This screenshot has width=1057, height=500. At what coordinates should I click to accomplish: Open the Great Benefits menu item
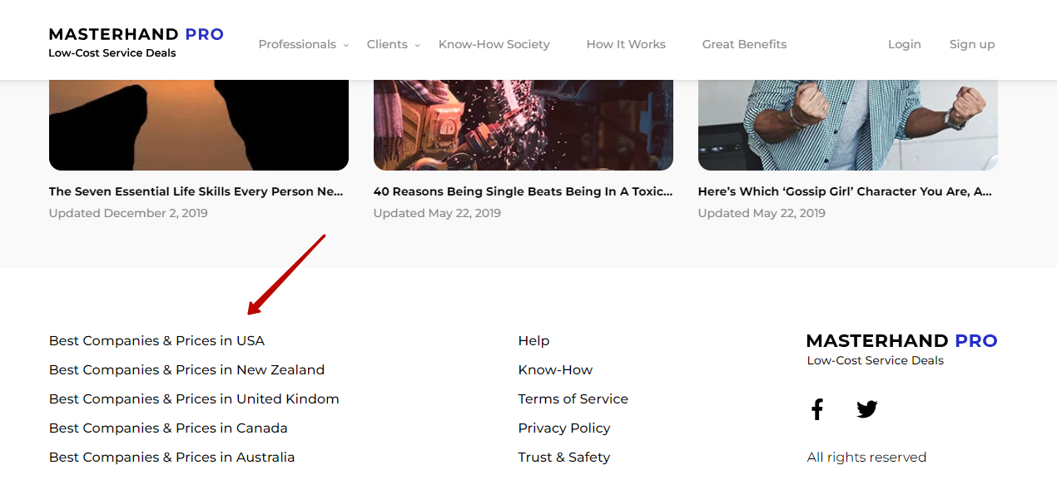point(744,44)
